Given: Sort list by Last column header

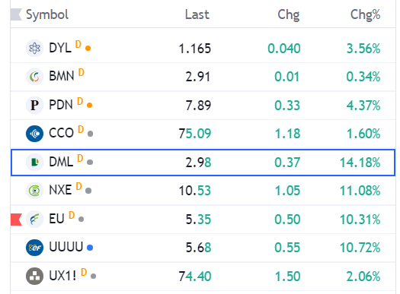Looking at the screenshot, I should point(197,14).
